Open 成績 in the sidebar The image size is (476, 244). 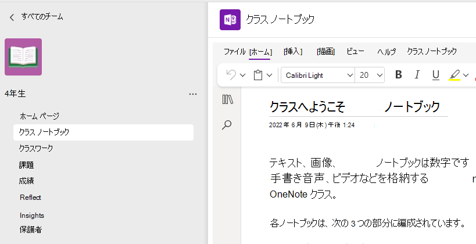[x=26, y=181]
